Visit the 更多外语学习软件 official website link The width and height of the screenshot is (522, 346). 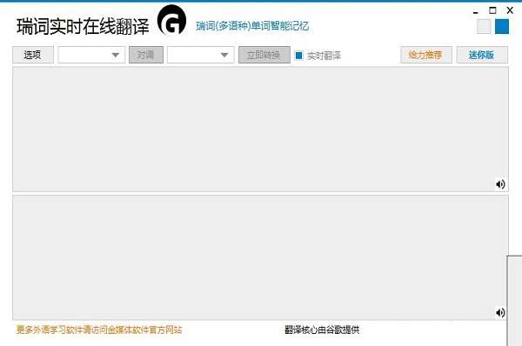click(x=99, y=329)
